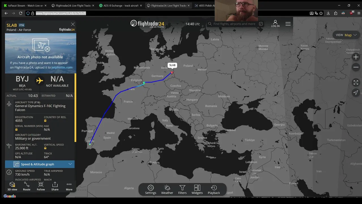The height and width of the screenshot is (204, 362).
Task: Open the browser application menu
Action: [x=359, y=13]
